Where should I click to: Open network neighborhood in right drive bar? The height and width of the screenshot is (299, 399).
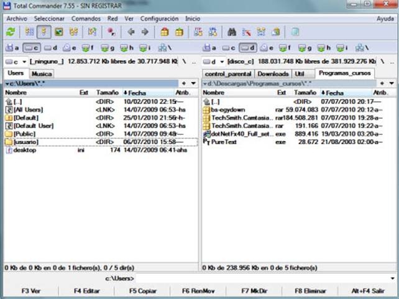coord(362,48)
